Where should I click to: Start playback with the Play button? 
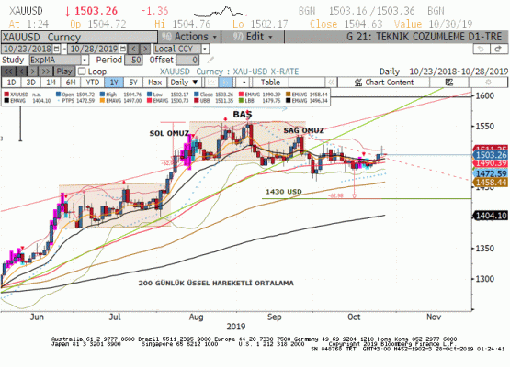[x=64, y=72]
